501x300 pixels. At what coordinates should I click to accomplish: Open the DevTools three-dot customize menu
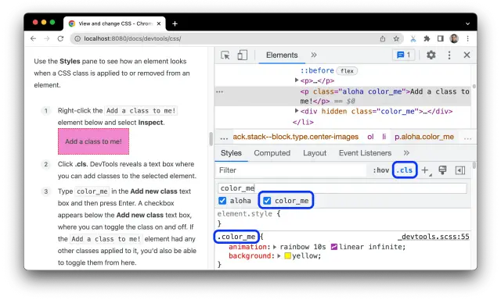tap(449, 55)
